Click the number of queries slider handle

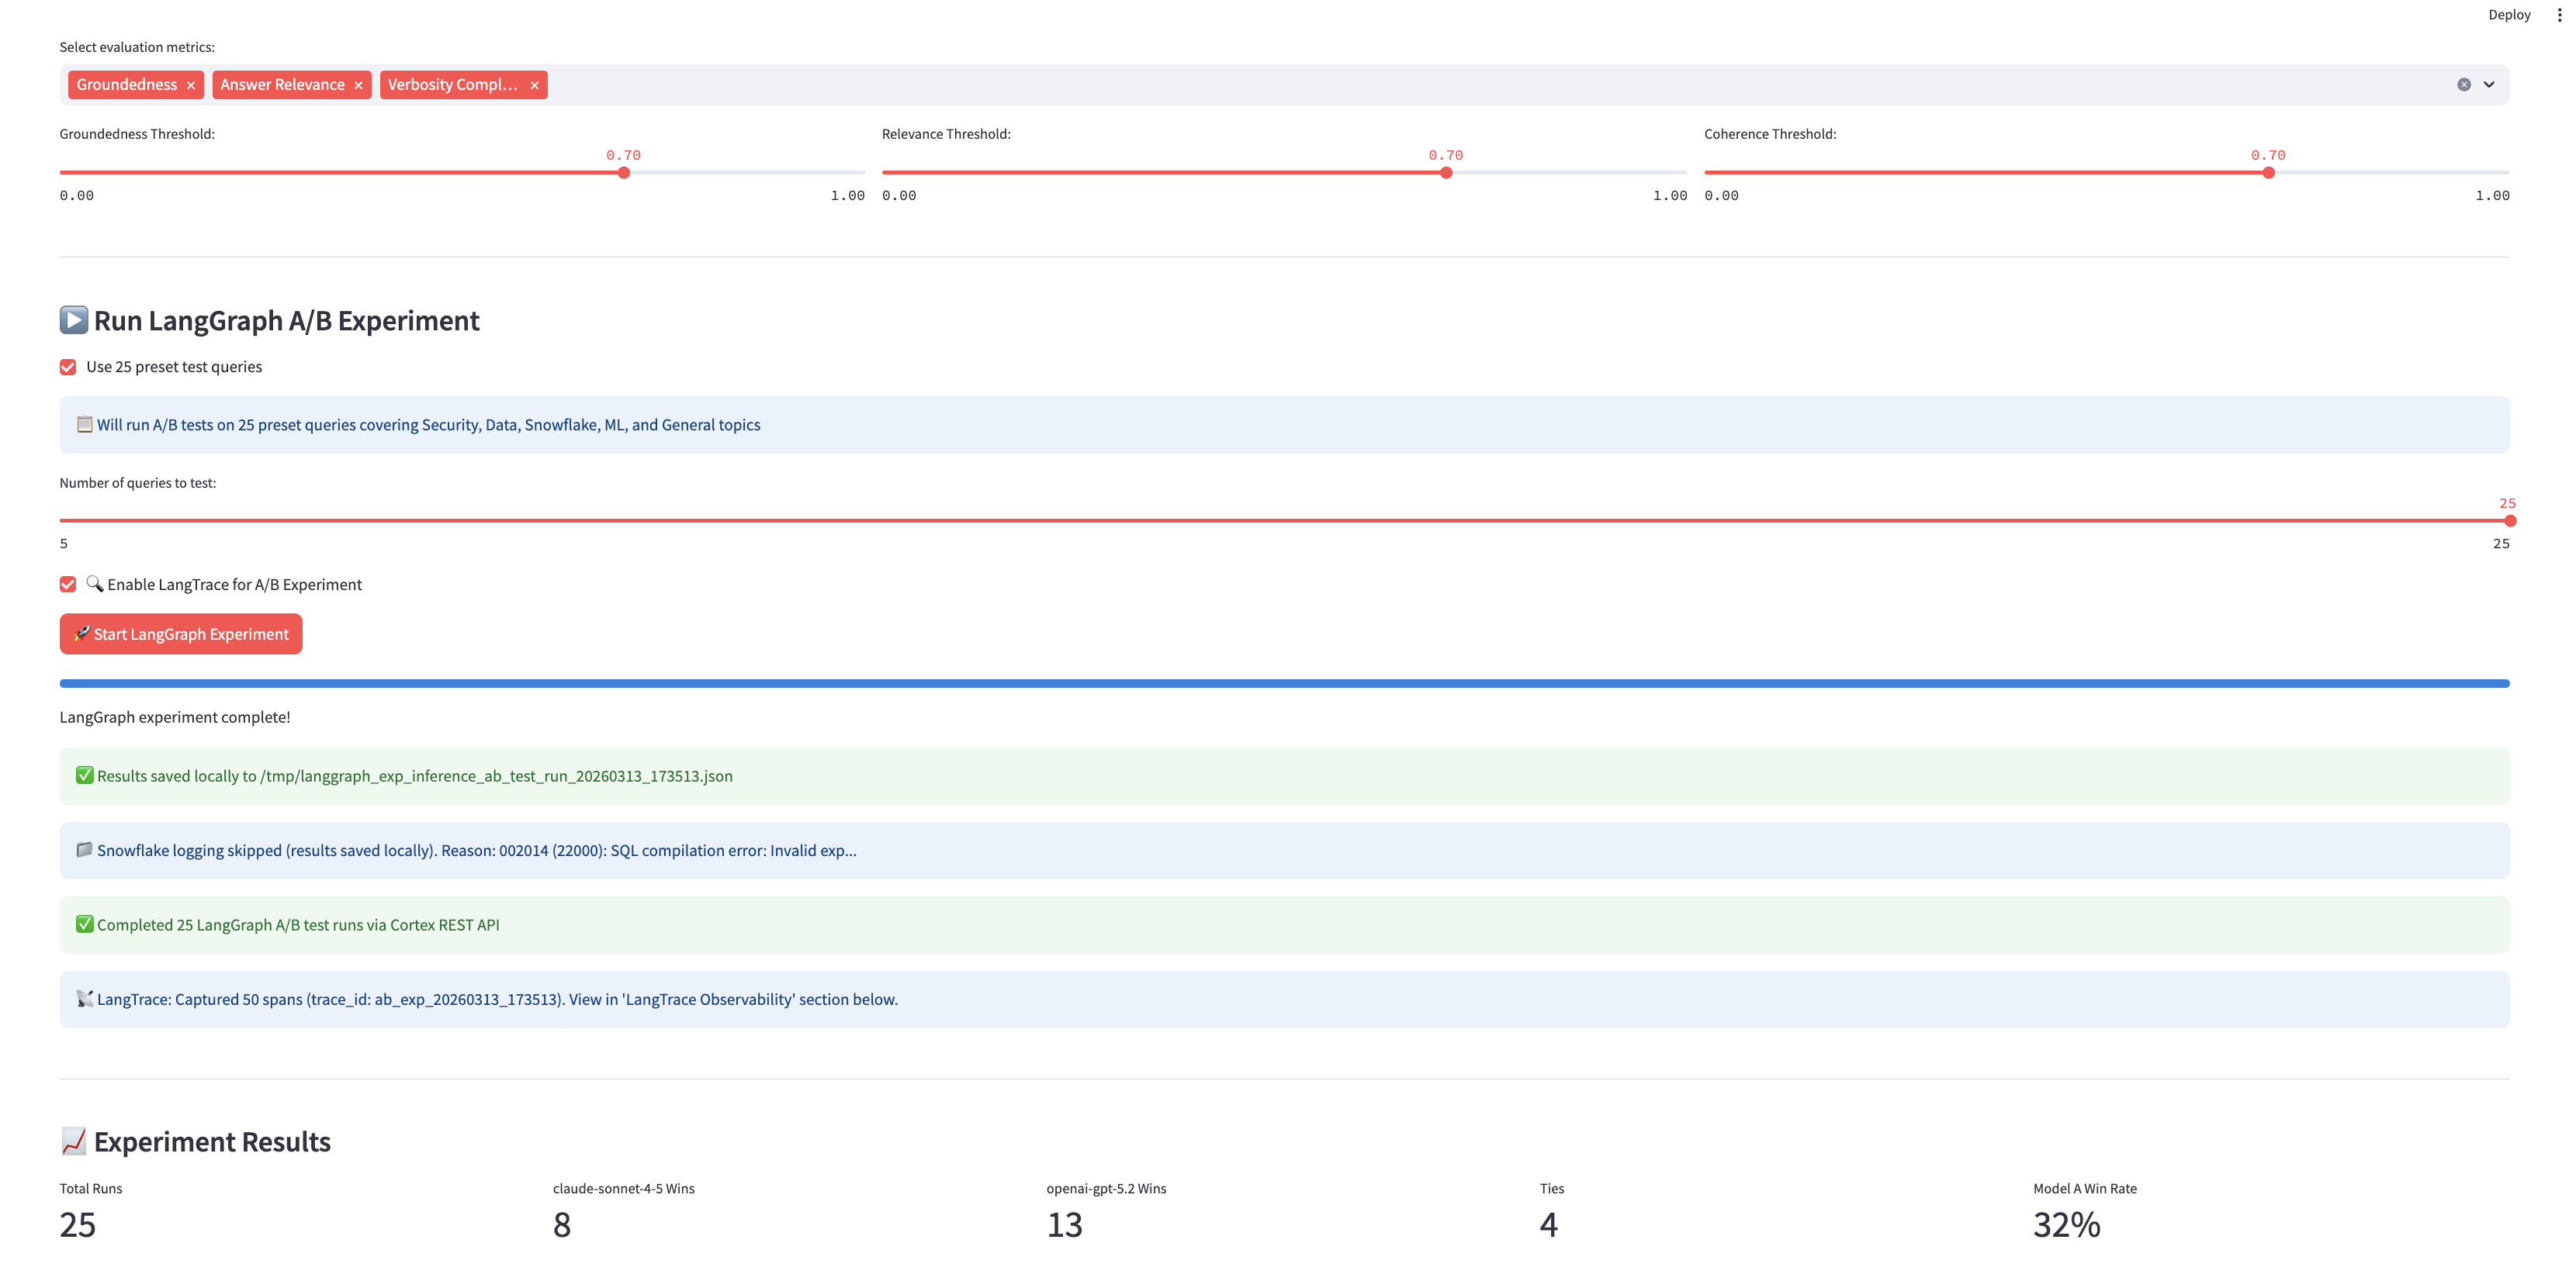point(2509,520)
